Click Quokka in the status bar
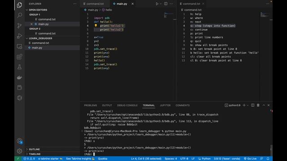The height and width of the screenshot is (161, 287). pyautogui.click(x=103, y=159)
